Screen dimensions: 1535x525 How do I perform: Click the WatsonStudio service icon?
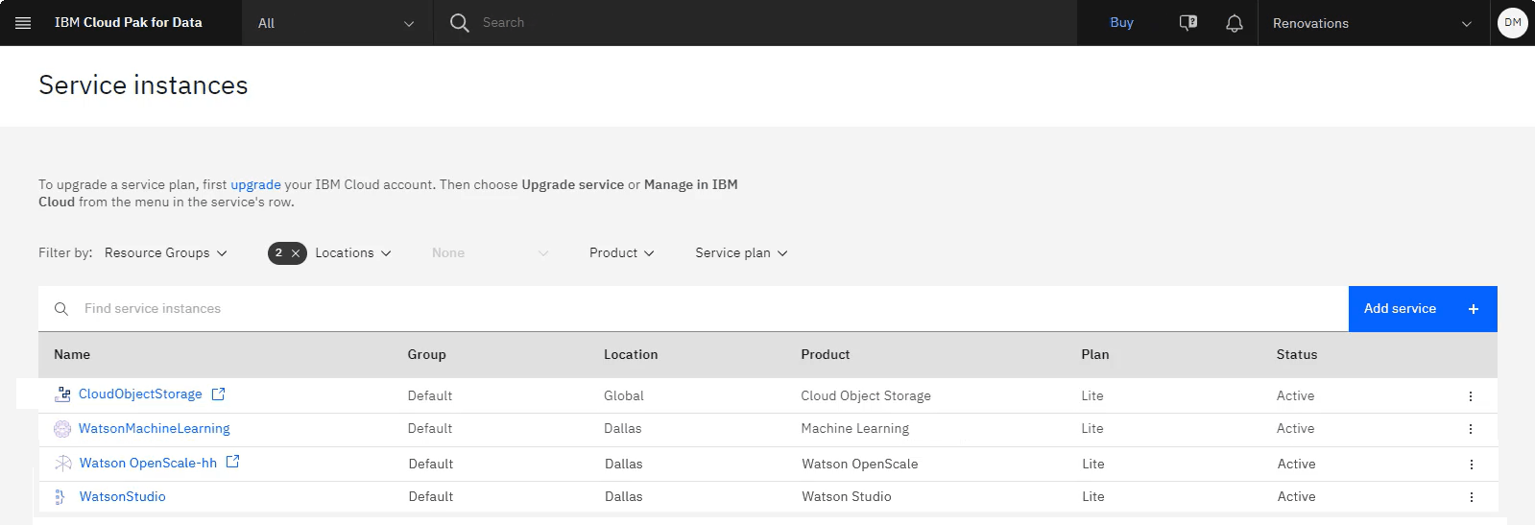click(x=60, y=497)
